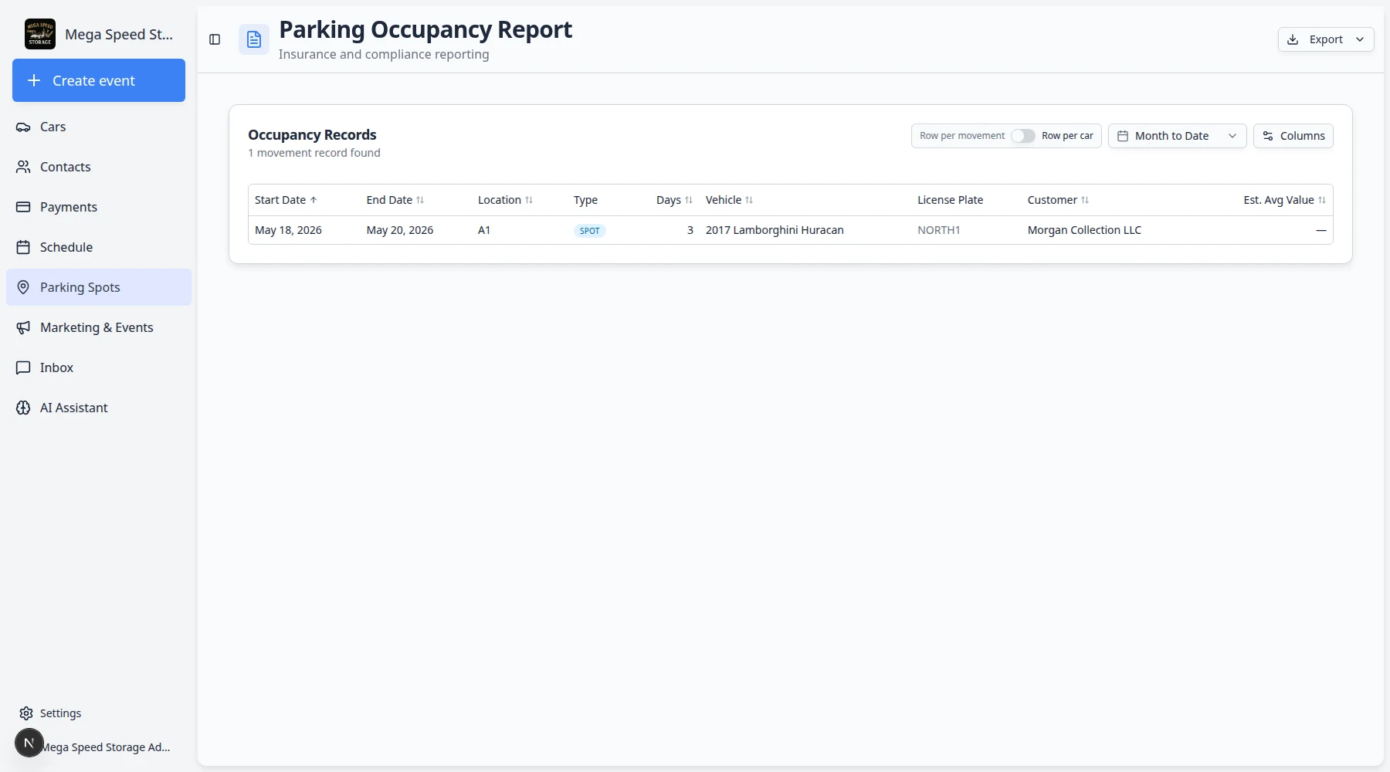Launch AI Assistant page
This screenshot has height=772, width=1390.
pyautogui.click(x=99, y=408)
